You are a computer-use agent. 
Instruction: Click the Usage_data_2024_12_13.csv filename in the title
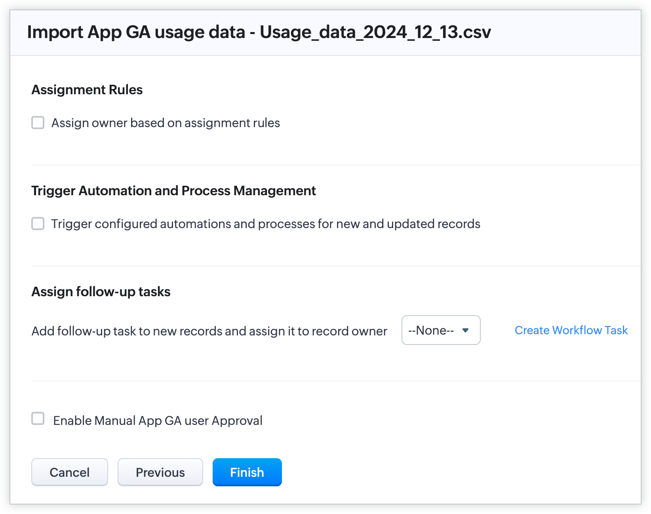pos(375,32)
